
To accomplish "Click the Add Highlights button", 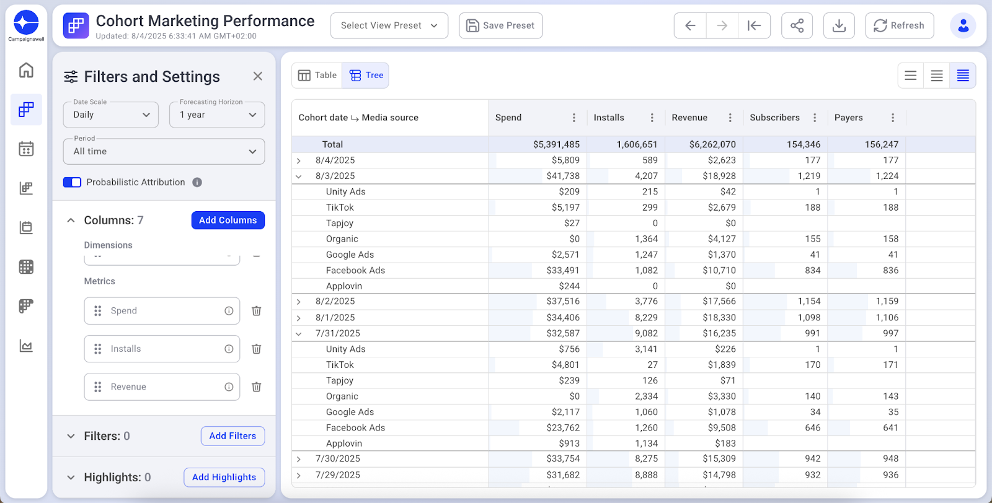I will [224, 478].
